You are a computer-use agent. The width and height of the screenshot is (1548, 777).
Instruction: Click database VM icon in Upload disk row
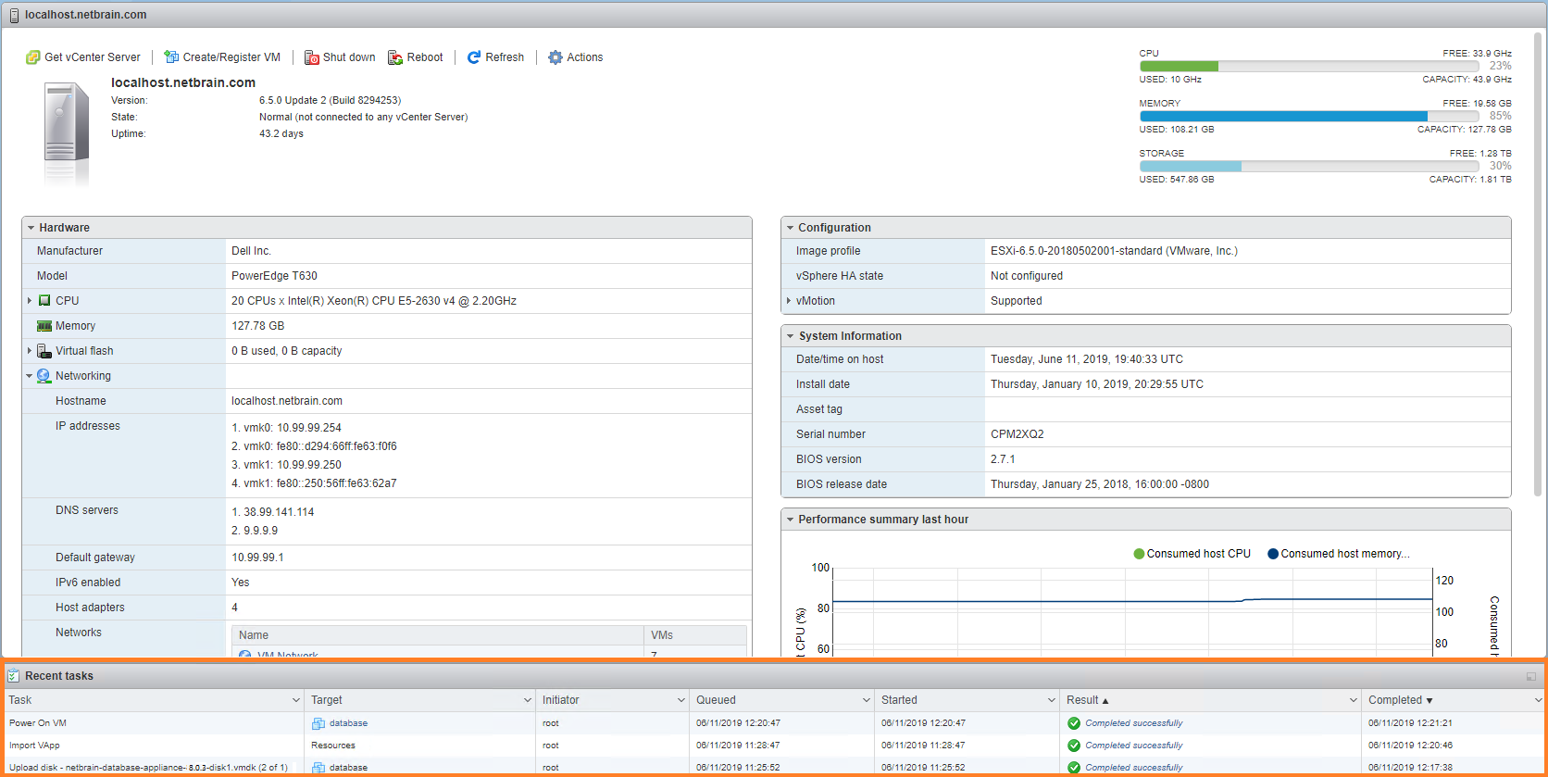coord(318,768)
